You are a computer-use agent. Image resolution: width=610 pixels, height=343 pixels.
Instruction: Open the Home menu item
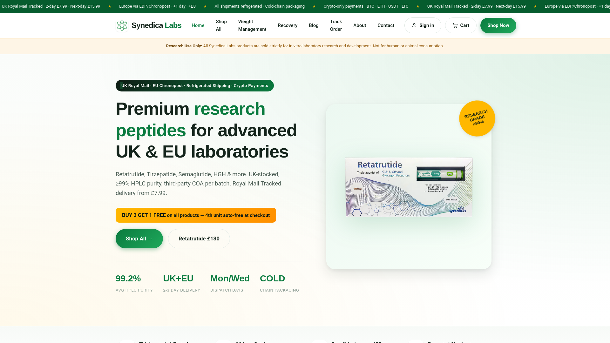(x=198, y=25)
